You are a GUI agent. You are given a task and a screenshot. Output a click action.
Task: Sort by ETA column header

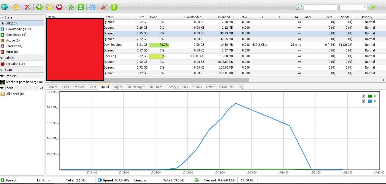tap(293, 17)
